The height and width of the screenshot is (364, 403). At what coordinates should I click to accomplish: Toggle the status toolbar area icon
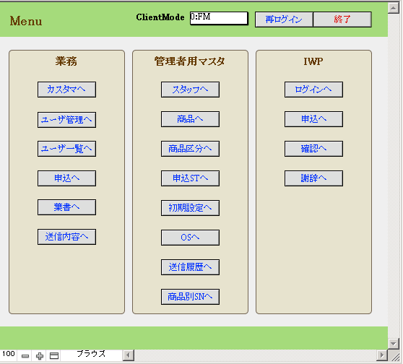pyautogui.click(x=54, y=356)
